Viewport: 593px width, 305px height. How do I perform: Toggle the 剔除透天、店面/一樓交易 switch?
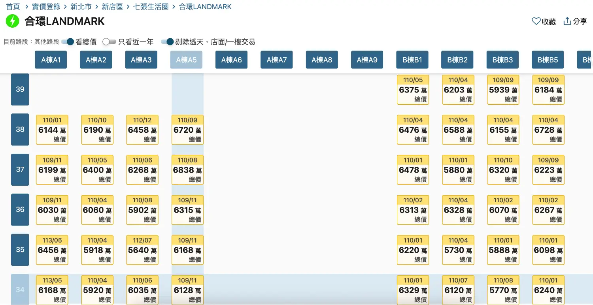pos(168,41)
